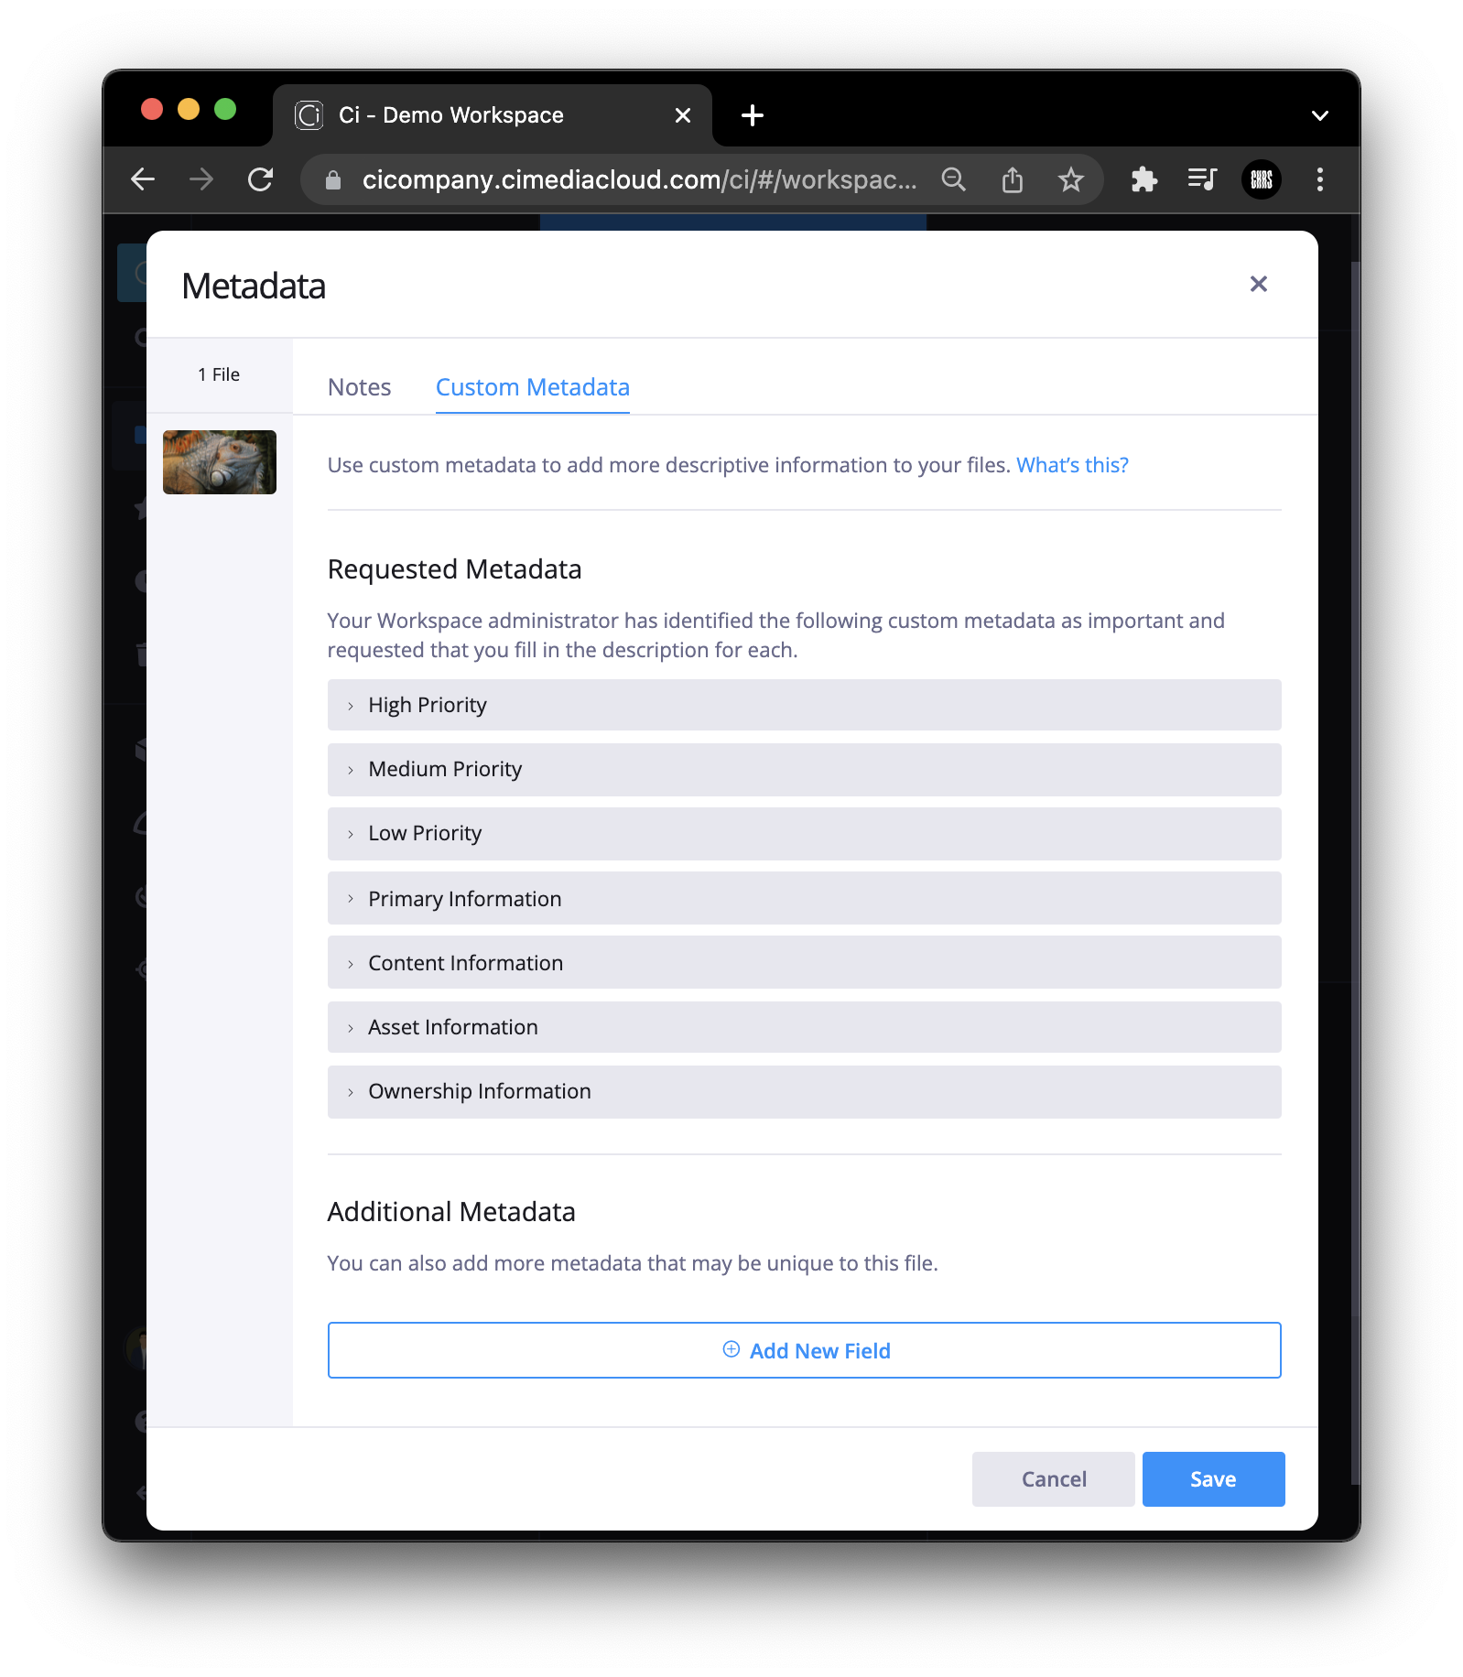Viewport: 1463px width, 1677px height.
Task: Click the padlock site info icon
Action: point(333,179)
